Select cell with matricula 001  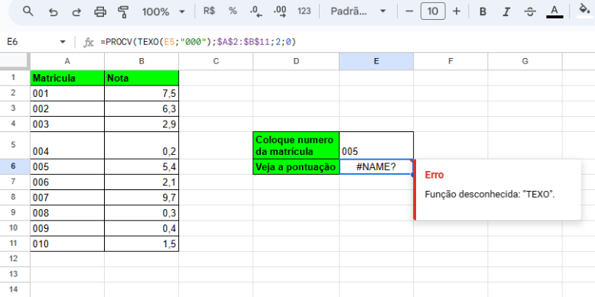click(67, 93)
